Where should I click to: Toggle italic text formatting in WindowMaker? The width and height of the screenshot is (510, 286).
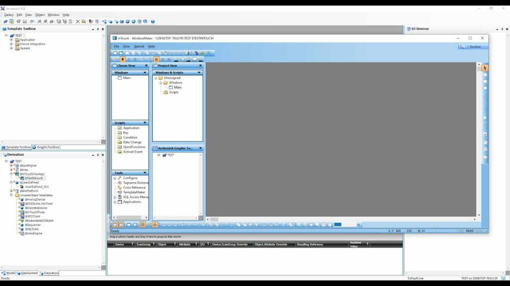point(129,59)
